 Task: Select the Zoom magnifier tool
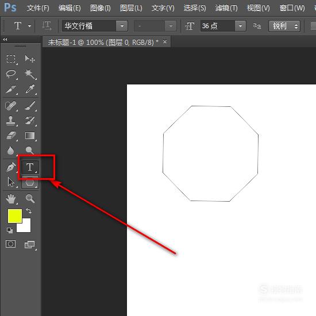(30, 198)
